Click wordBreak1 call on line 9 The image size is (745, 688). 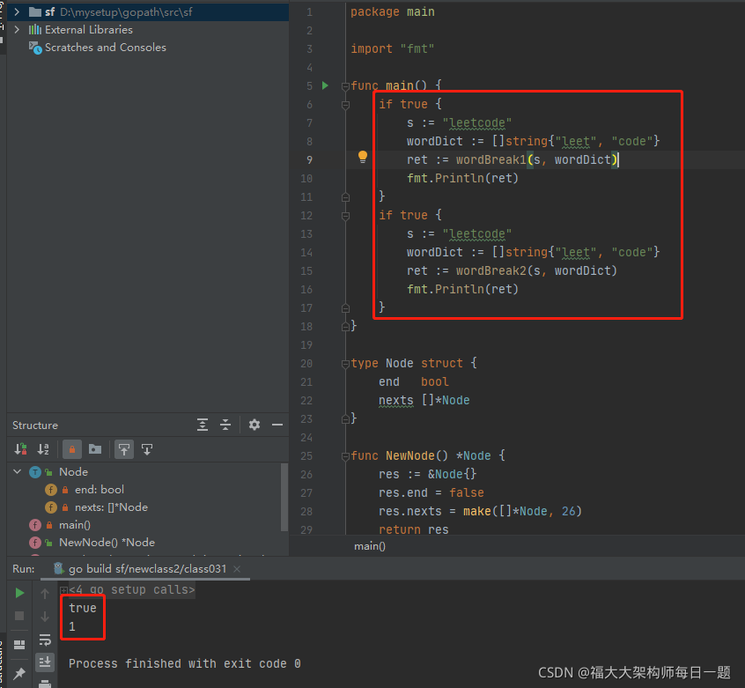[491, 159]
